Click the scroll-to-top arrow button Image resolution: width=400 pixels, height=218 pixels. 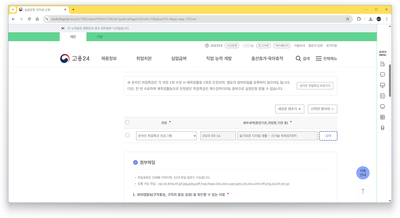coord(363,191)
